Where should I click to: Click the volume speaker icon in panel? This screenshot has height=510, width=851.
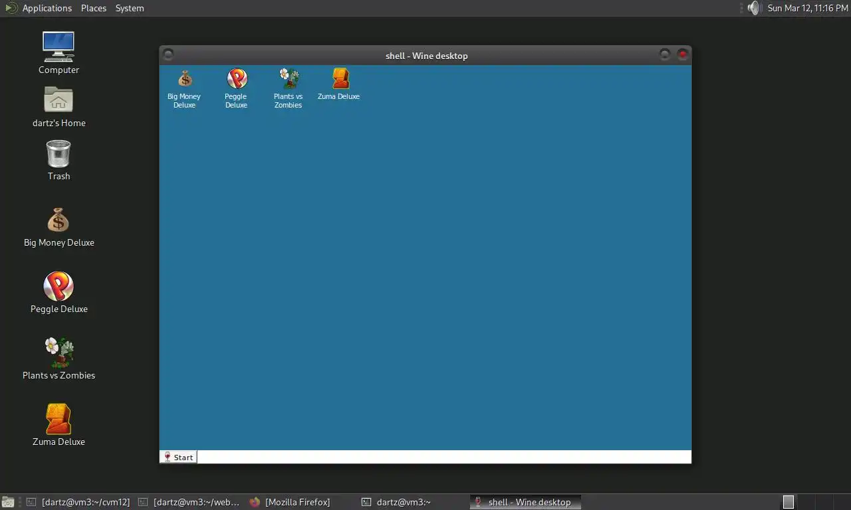click(753, 8)
